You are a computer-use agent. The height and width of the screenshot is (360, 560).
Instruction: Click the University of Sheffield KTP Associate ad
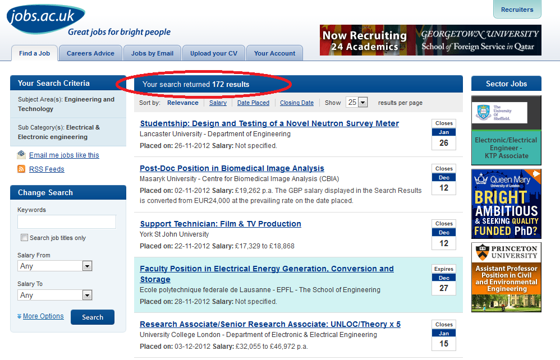[x=506, y=130]
